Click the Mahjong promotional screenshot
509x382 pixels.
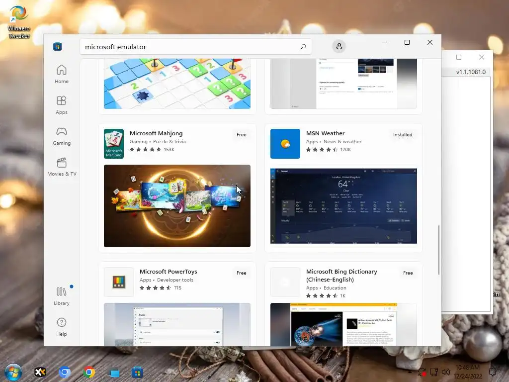(x=177, y=206)
